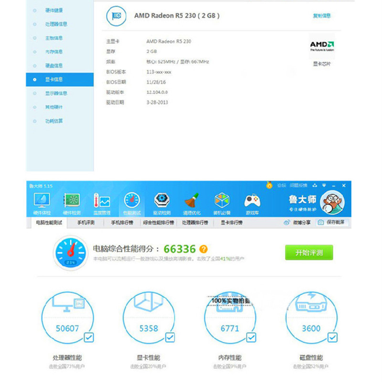Image resolution: width=382 pixels, height=382 pixels.
Task: Open the 硬件检测 hardware detection icon
Action: 72,204
